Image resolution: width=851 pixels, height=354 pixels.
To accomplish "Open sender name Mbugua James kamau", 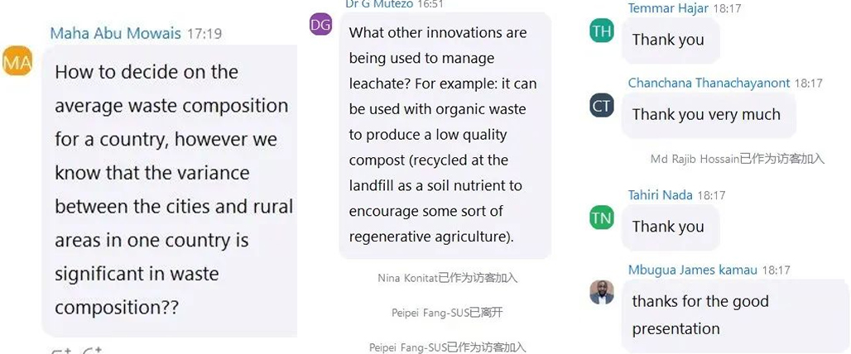I will [x=692, y=270].
